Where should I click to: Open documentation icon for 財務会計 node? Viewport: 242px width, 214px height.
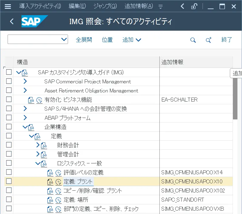click(x=44, y=145)
